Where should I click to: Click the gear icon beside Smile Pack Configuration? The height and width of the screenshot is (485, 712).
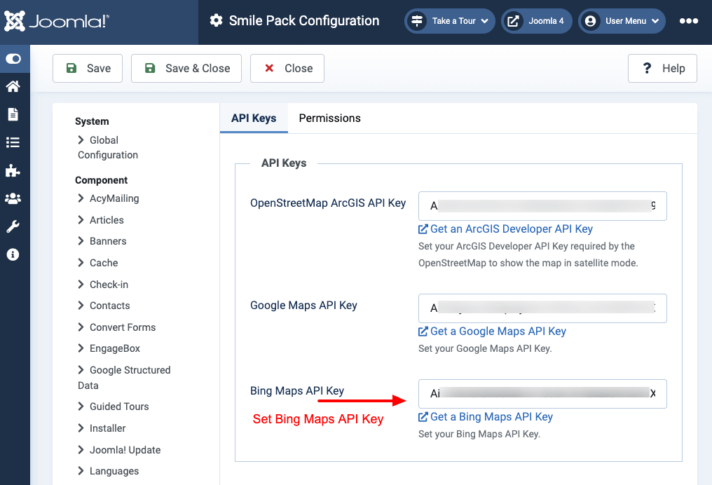[x=216, y=20]
